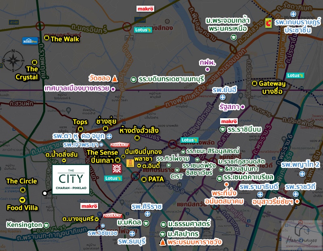The height and width of the screenshot is (251, 323).
Task: Click the Kensington graduation cap icon
Action: tap(46, 225)
